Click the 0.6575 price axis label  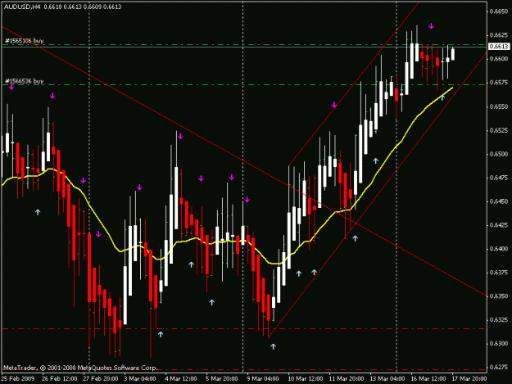499,83
